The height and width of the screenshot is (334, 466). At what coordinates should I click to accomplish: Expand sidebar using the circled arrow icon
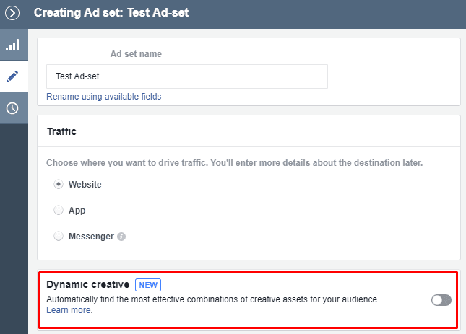coord(12,13)
